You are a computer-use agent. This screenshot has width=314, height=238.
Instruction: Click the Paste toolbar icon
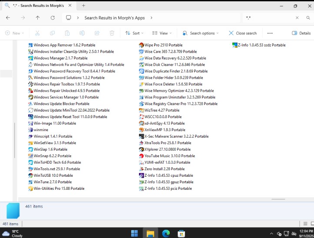coord(67,33)
